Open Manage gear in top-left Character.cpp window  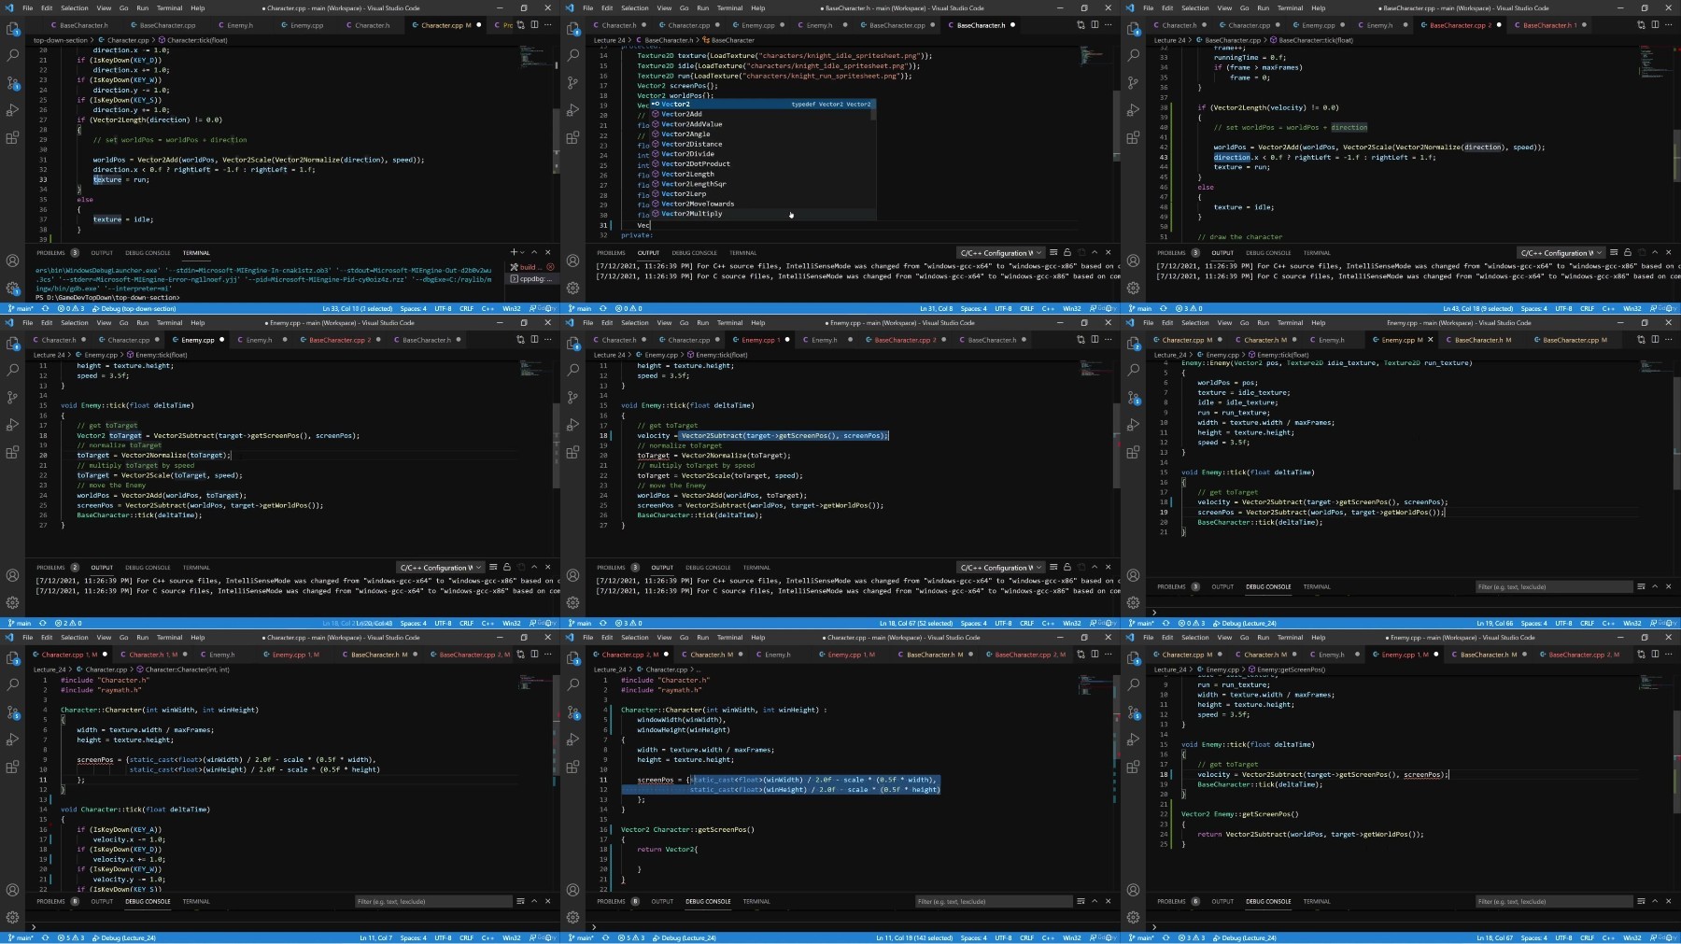pos(12,289)
